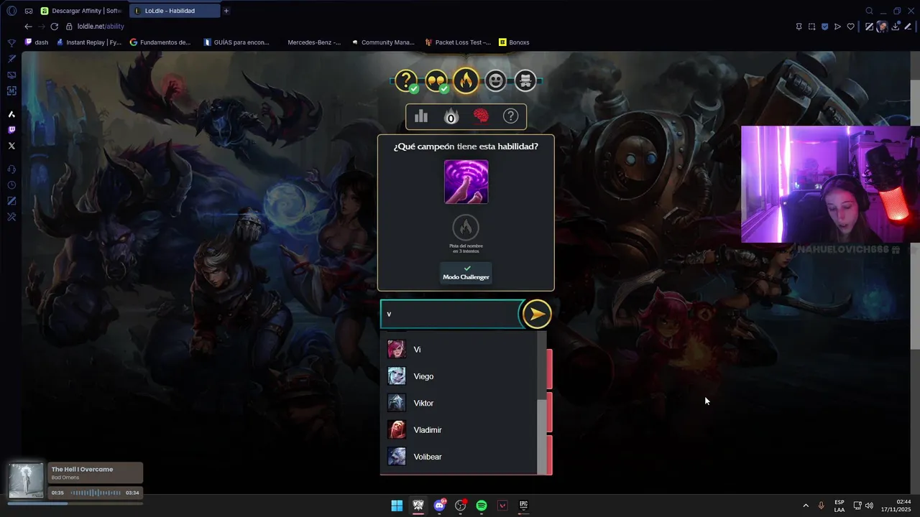Screen dimensions: 920x517
Task: Take a snapshot with the capture icon
Action: pyautogui.click(x=811, y=27)
